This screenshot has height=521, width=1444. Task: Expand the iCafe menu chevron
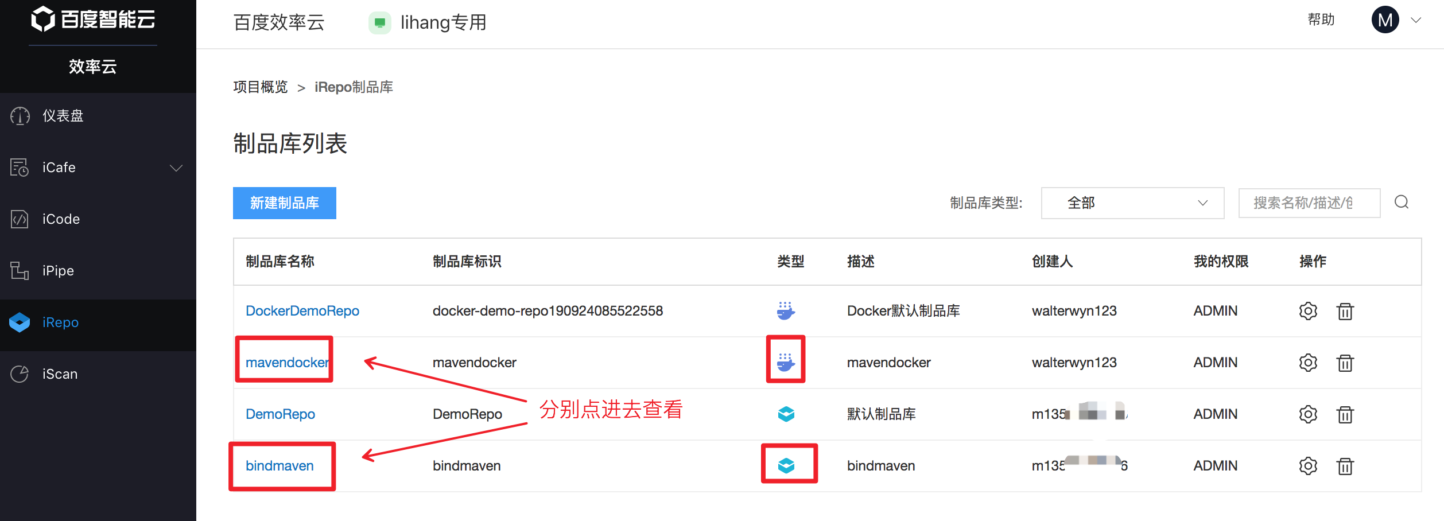pyautogui.click(x=176, y=168)
